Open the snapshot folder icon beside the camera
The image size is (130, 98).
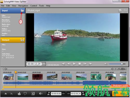point(125,11)
